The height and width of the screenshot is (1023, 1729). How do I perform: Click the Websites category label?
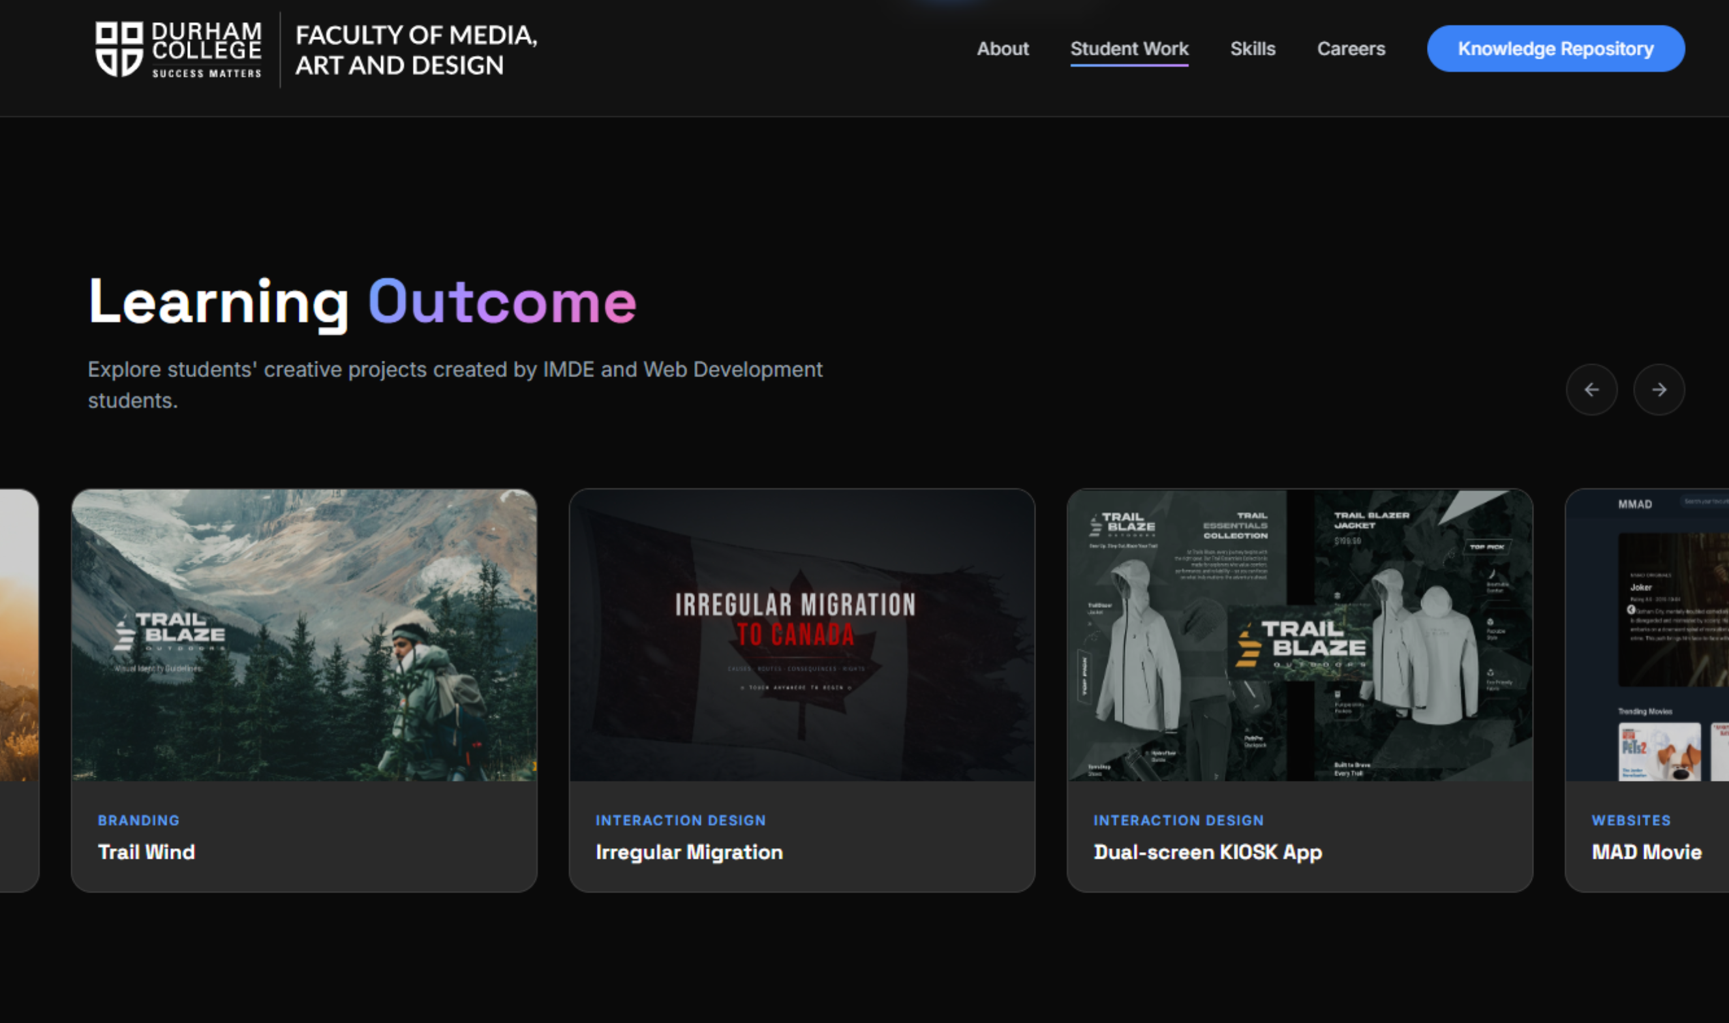(x=1631, y=820)
